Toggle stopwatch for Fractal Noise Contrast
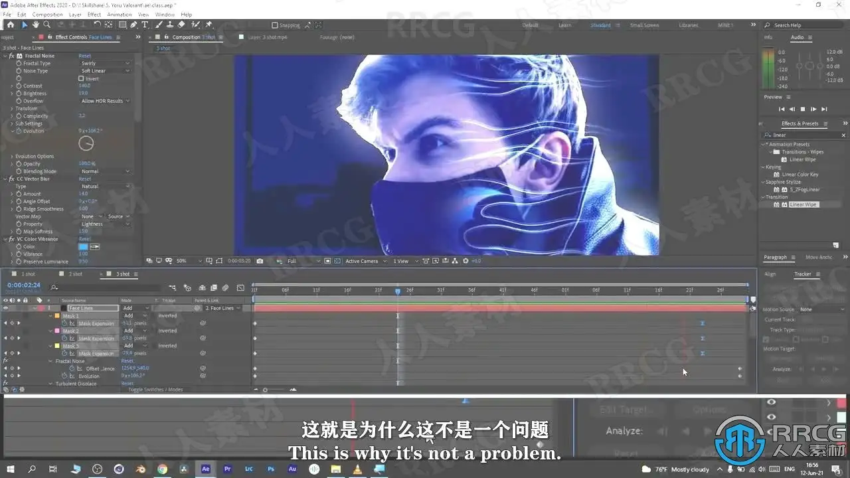Screen dimensions: 850x478 (x=19, y=86)
